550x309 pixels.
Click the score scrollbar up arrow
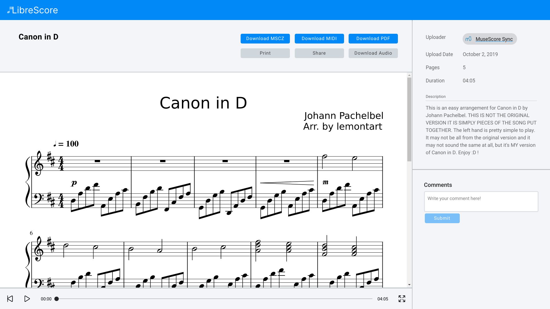(409, 75)
